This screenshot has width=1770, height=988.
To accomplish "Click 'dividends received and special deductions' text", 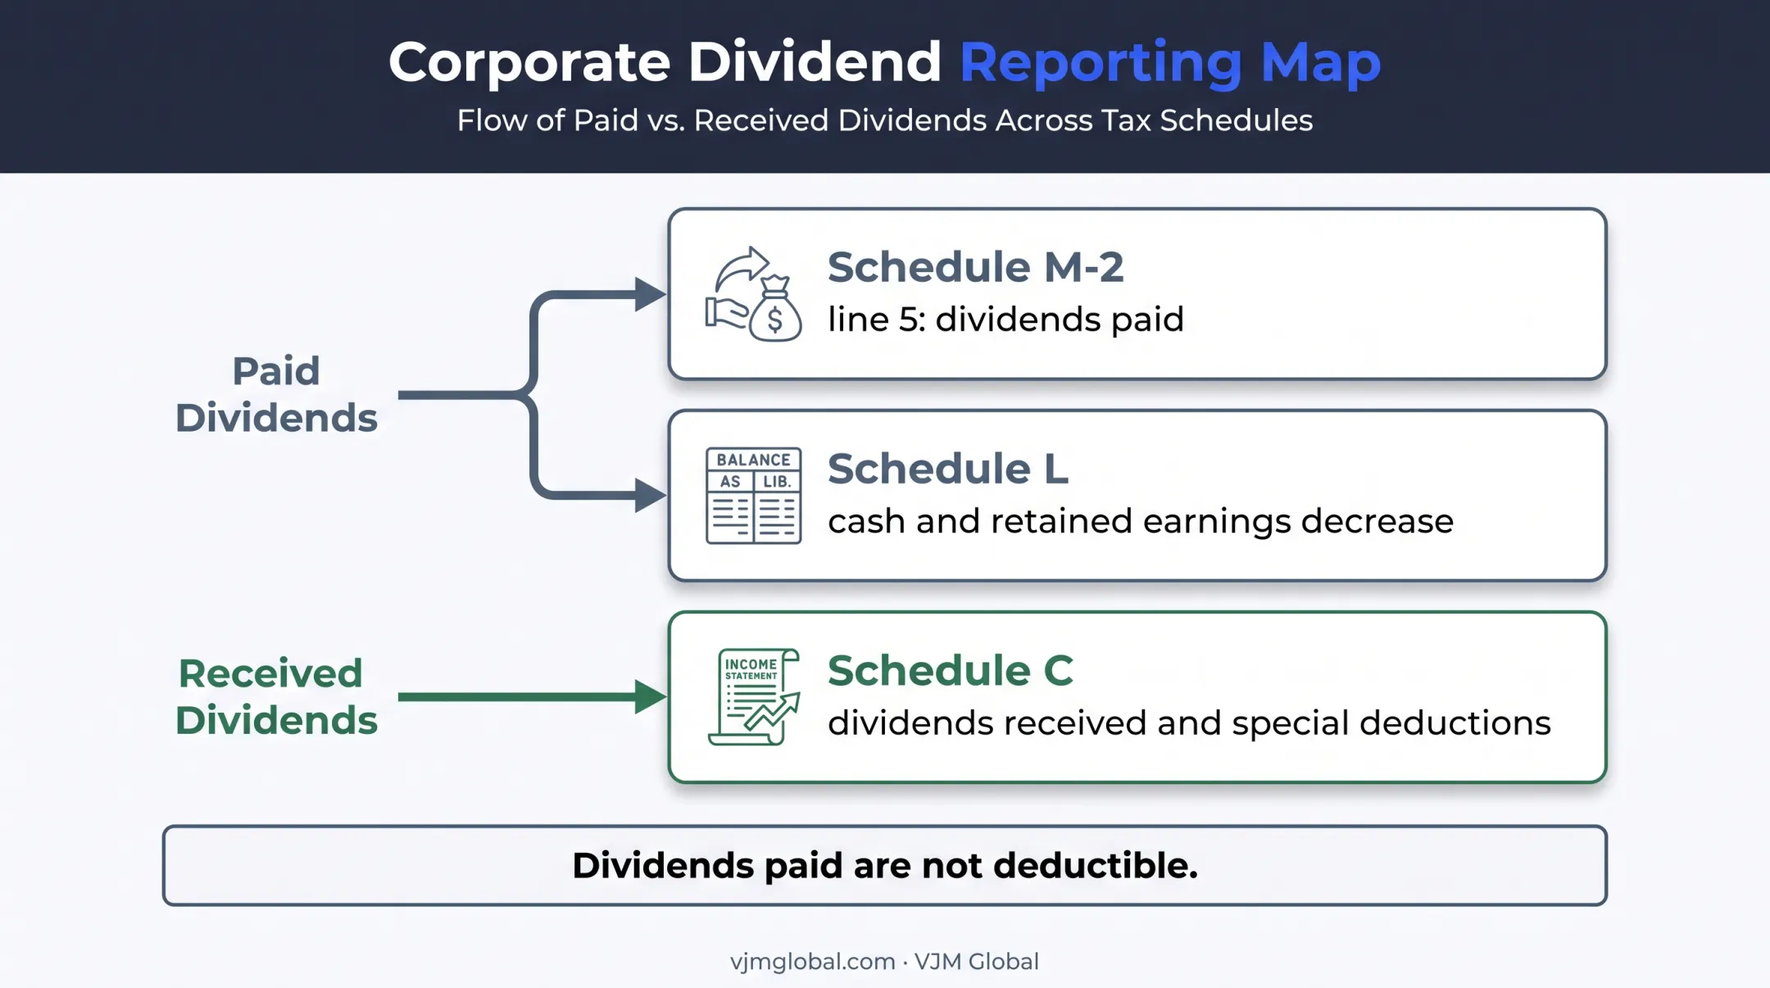I will coord(1189,723).
